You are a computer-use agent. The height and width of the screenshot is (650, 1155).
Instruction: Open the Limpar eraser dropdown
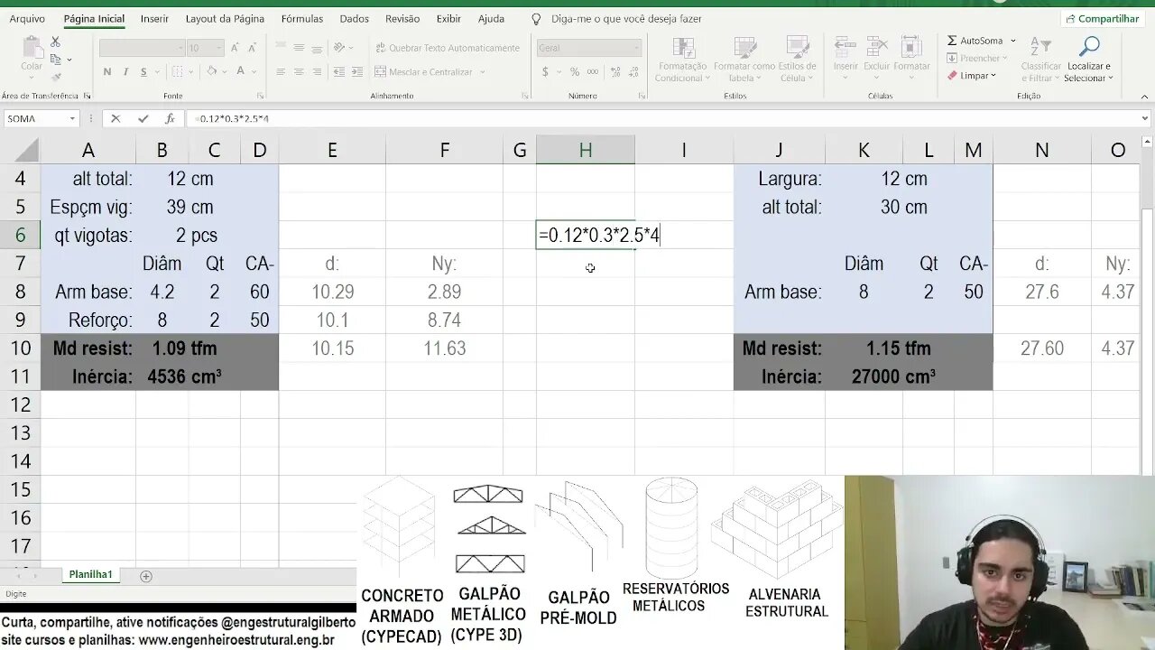pyautogui.click(x=972, y=76)
